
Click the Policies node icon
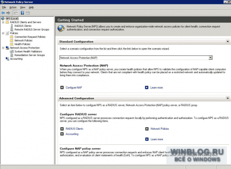[8, 33]
